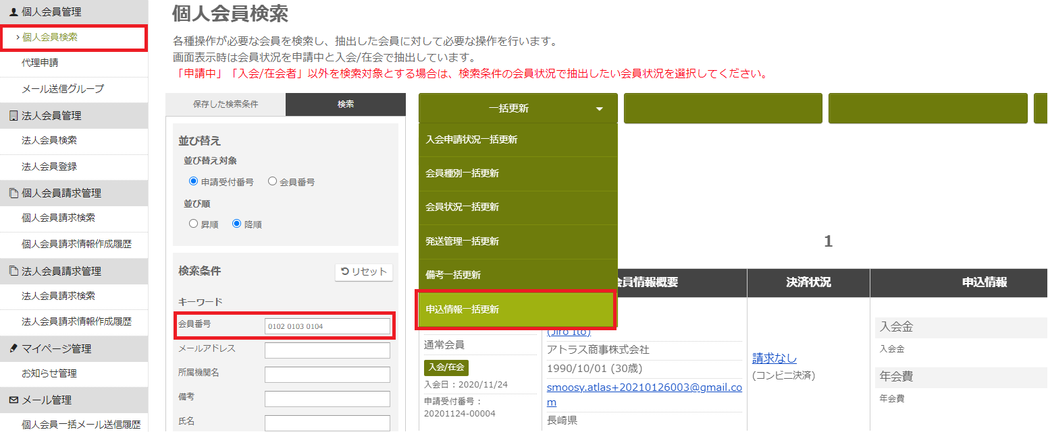Click the 通常会員 member type text
1048x432 pixels.
pos(444,345)
